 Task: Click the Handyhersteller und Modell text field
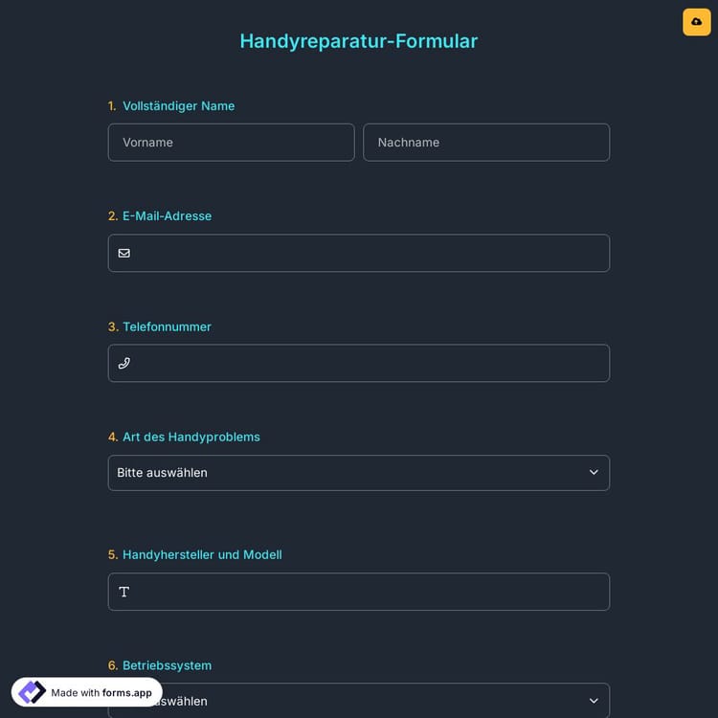pos(369,592)
